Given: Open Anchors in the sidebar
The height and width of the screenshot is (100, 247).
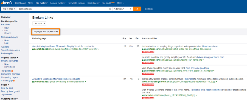Looking at the screenshot, I should pyautogui.click(x=5, y=47).
